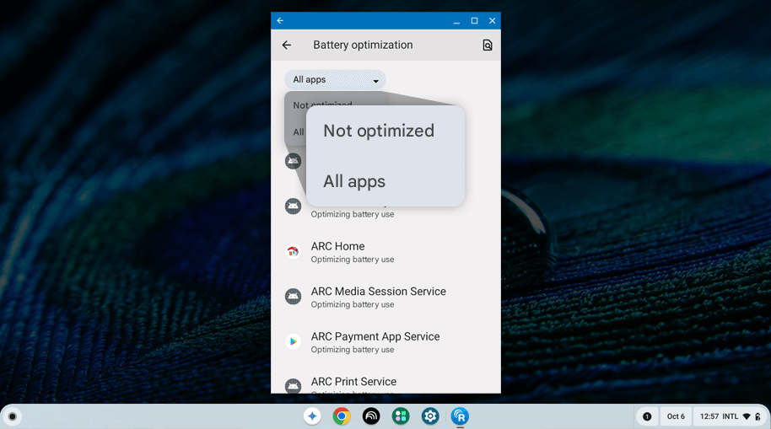Open Chrome from the shelf
This screenshot has width=771, height=429.
[x=342, y=416]
